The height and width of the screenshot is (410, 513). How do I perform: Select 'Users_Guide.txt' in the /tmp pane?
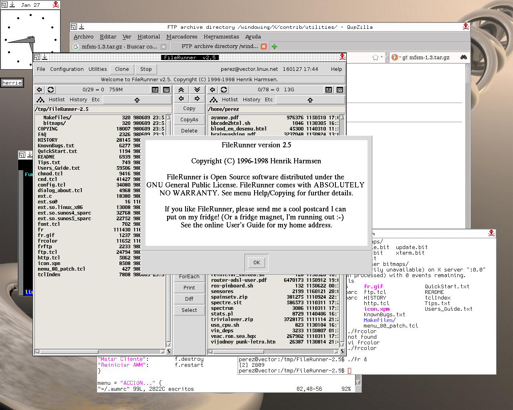(x=59, y=168)
